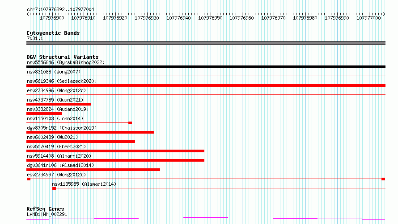
Task: Click the red bar under nsv4737785
Action: (59, 104)
